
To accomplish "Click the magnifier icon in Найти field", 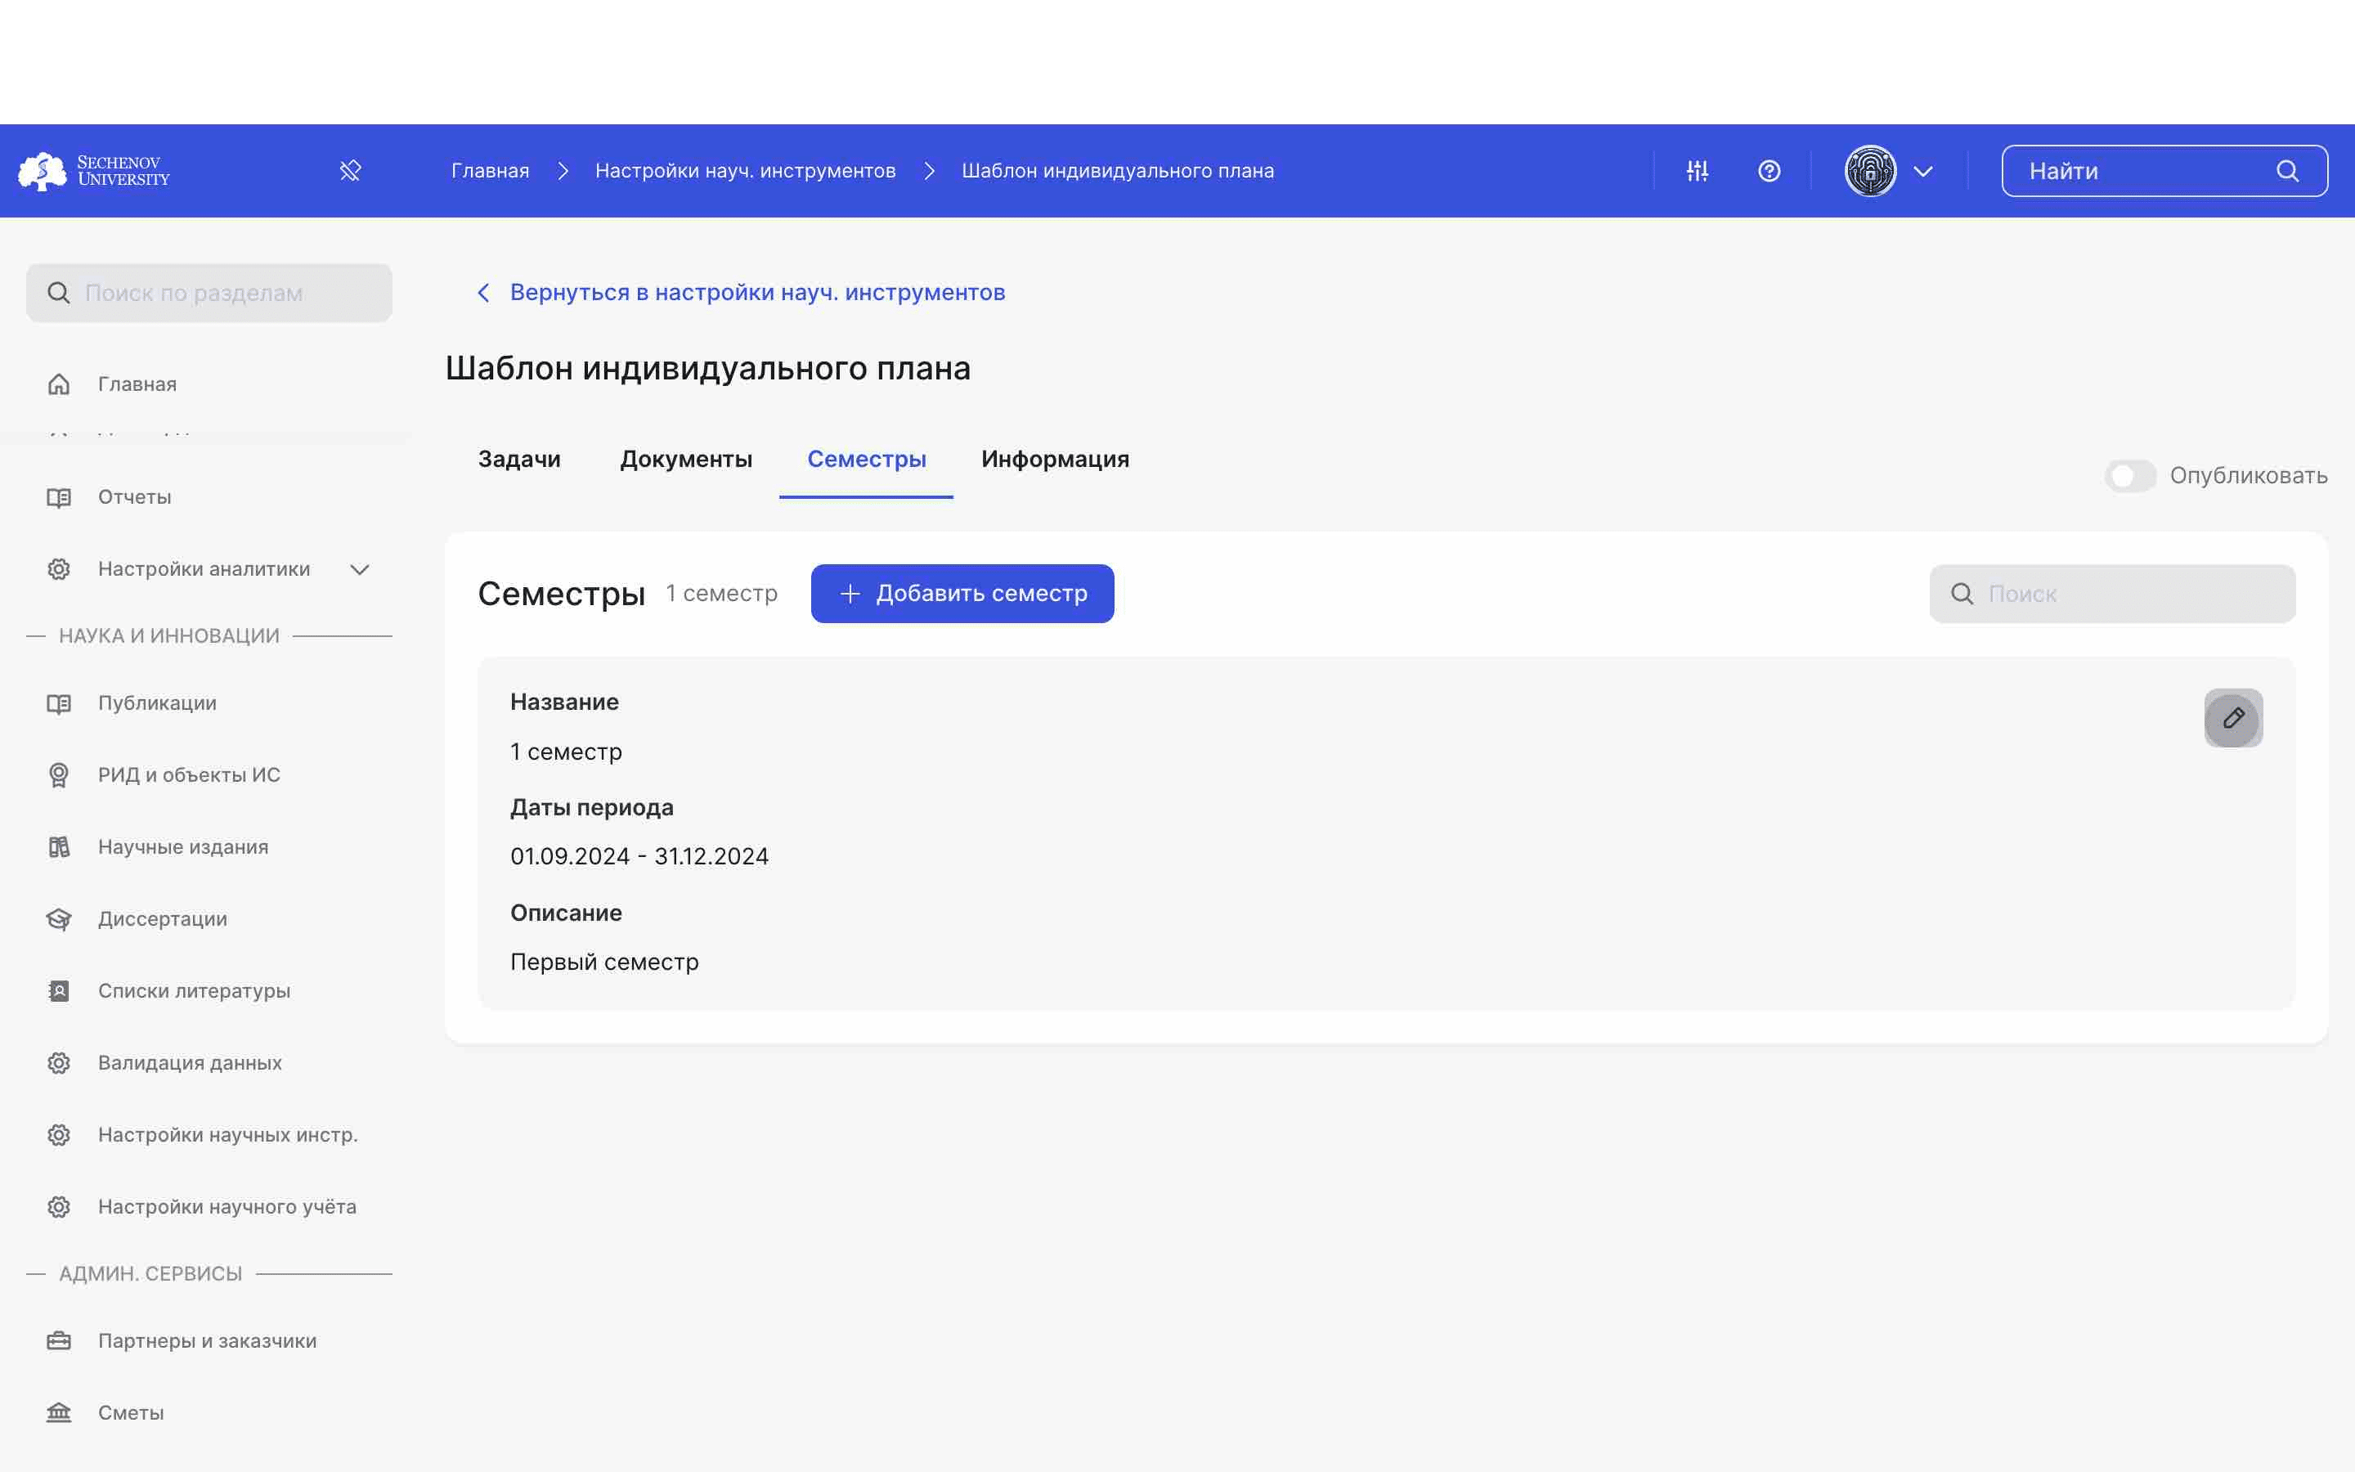I will point(2288,172).
